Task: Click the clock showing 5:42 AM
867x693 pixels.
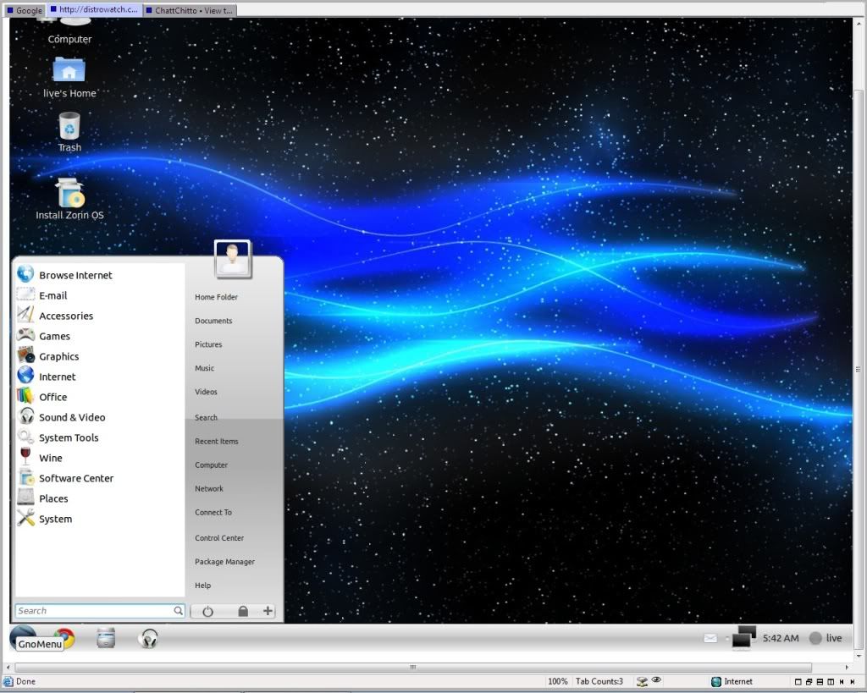Action: click(x=781, y=638)
